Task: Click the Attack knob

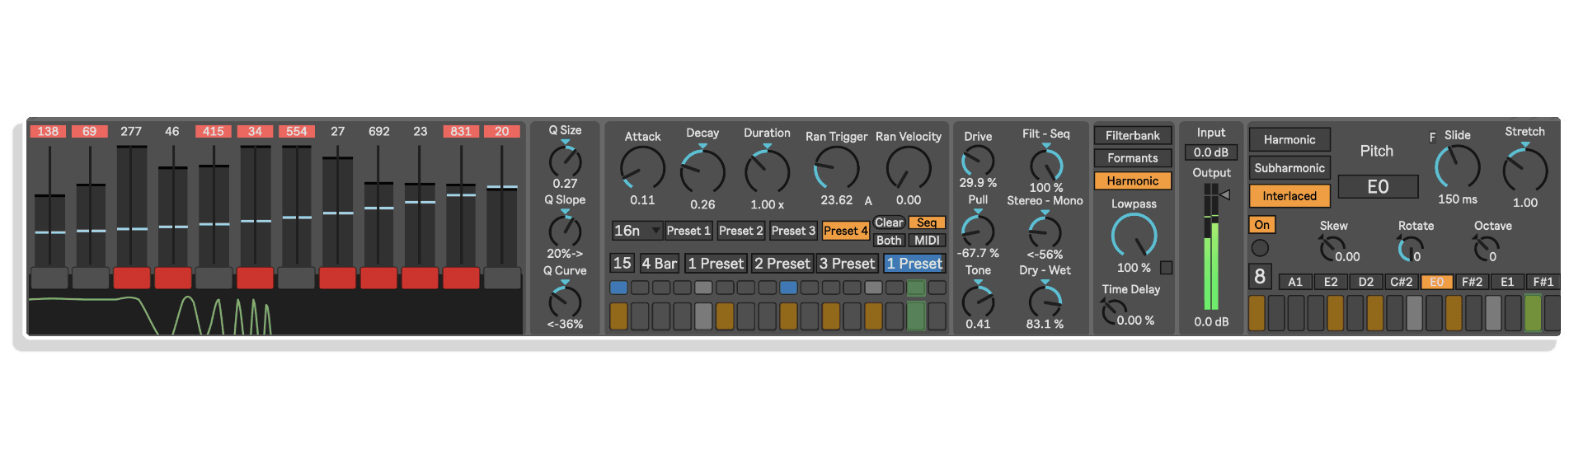Action: point(642,169)
